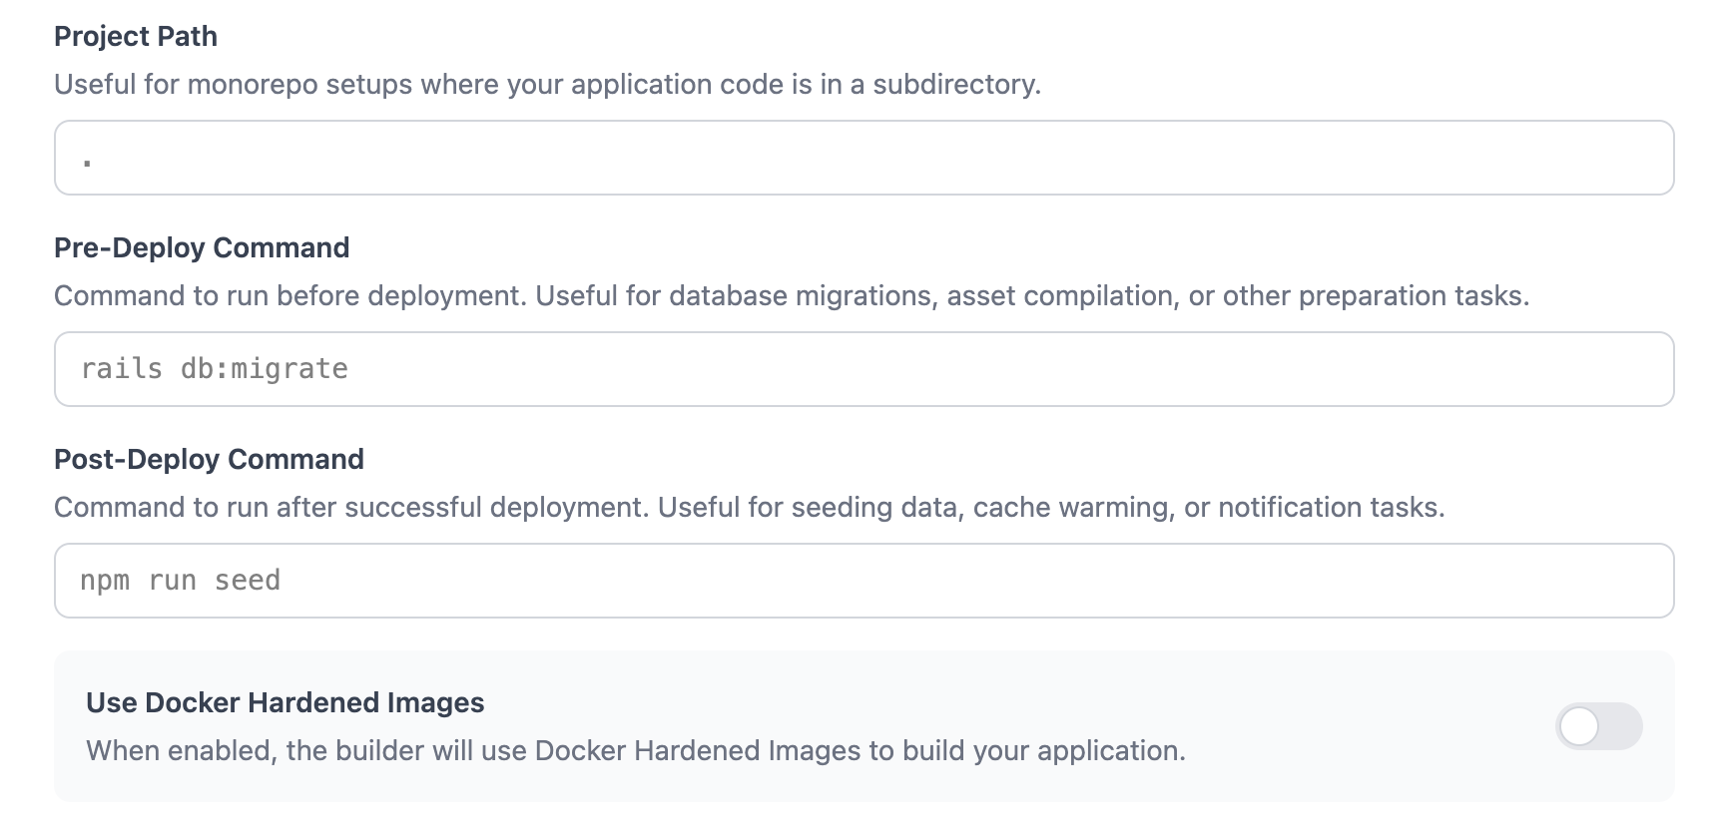Focus the Pre-Deploy Command text box
1729x840 pixels.
click(x=864, y=369)
